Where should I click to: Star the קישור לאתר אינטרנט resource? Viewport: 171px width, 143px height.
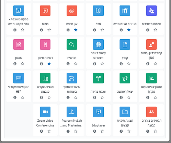102,64
